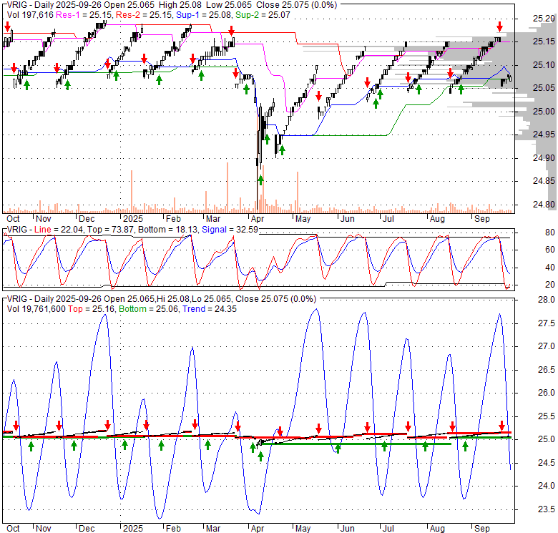Click the 40 level on the oscillator axis

pos(550,267)
